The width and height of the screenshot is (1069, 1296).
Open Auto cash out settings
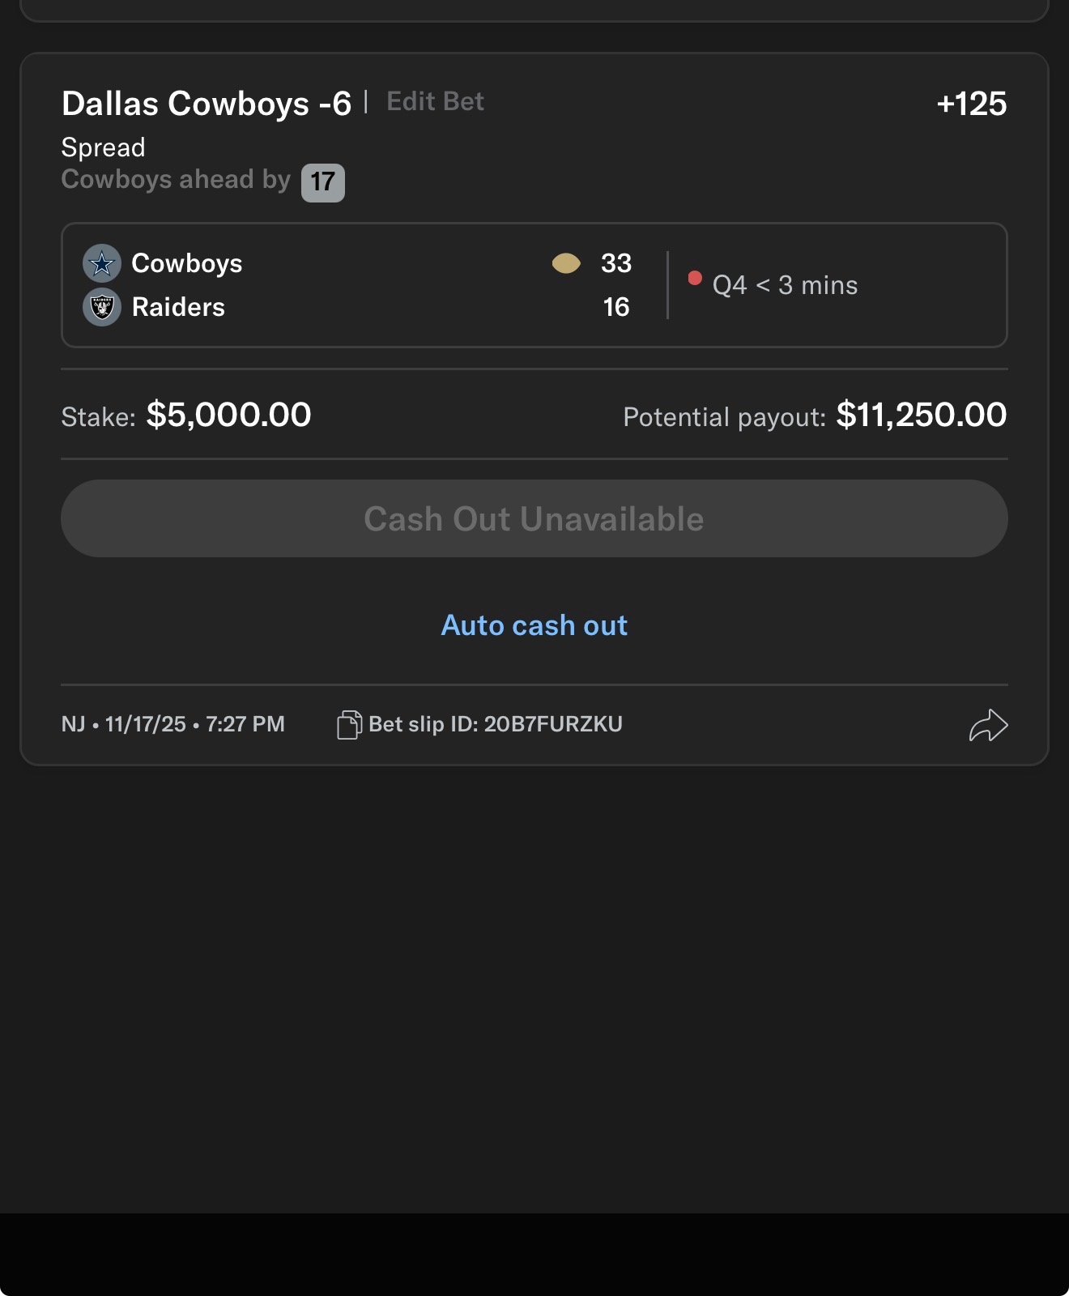pos(534,625)
